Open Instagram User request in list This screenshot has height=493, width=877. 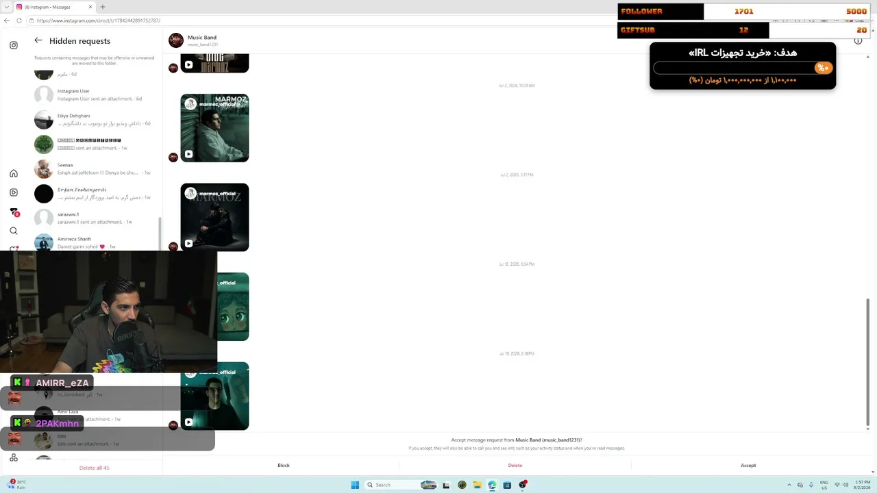pyautogui.click(x=96, y=94)
